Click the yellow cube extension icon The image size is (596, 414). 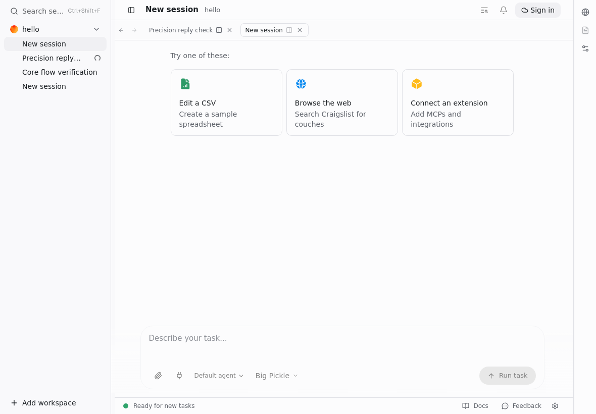(417, 84)
